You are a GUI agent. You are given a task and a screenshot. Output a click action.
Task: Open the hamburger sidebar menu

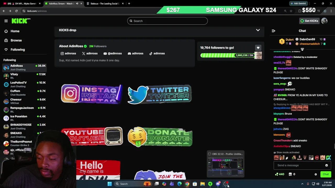6,21
